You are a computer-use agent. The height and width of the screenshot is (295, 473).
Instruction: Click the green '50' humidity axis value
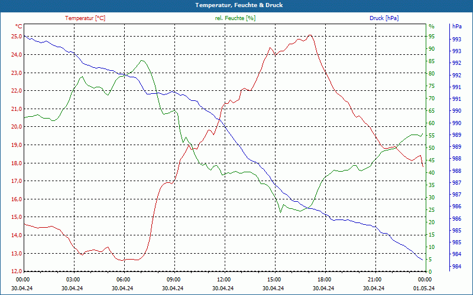432,148
